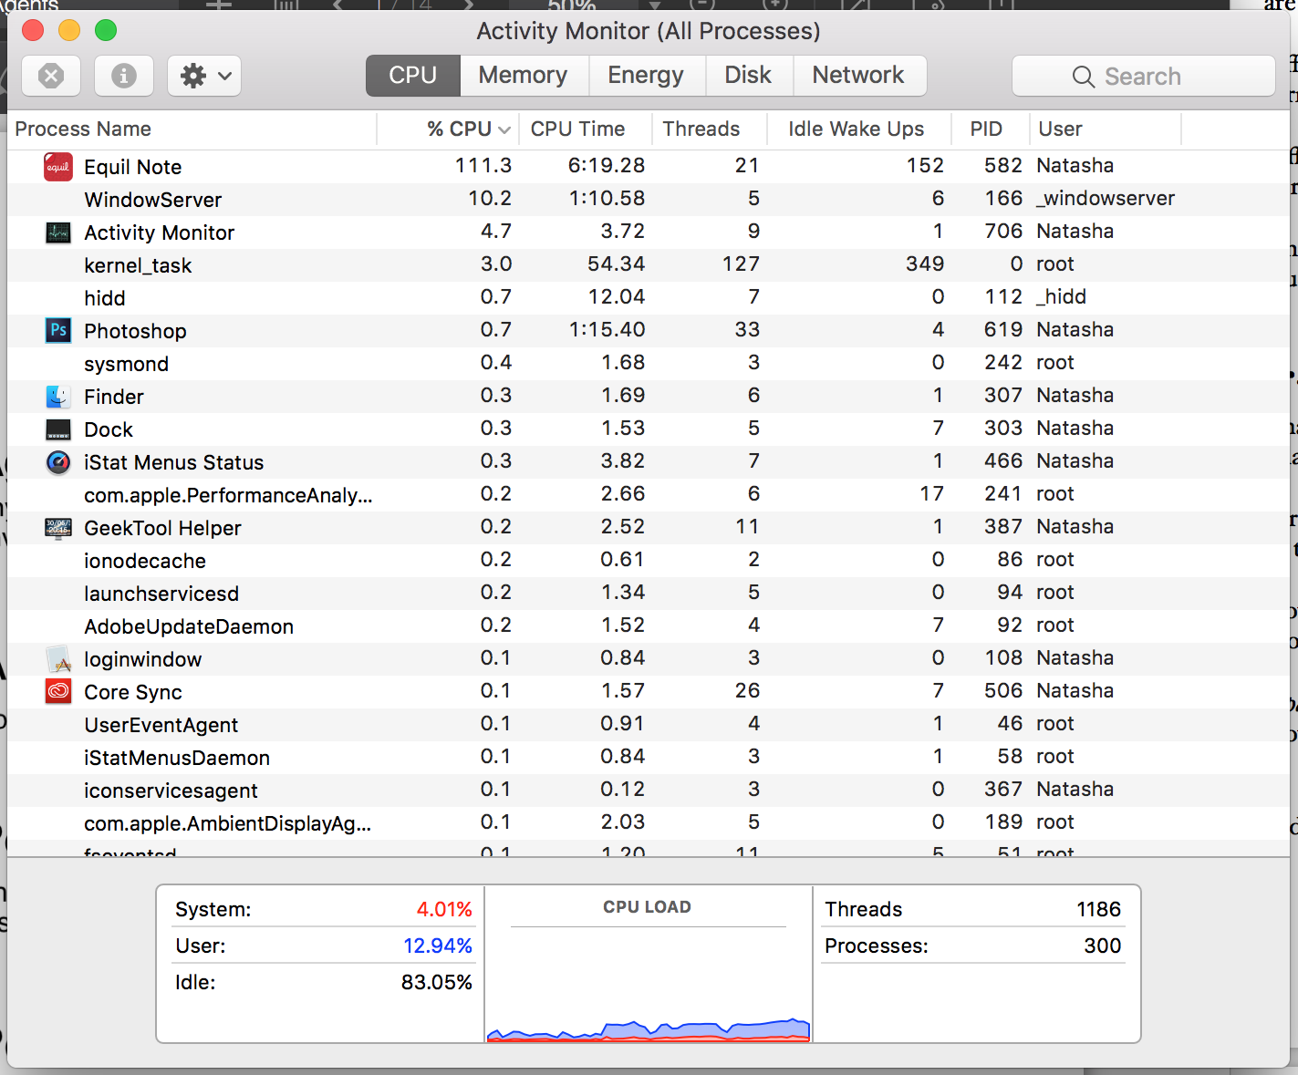Open the gear actions dropdown menu
This screenshot has height=1075, width=1298.
(205, 76)
